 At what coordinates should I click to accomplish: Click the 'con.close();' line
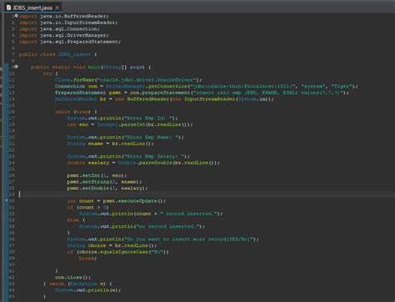pos(72,278)
